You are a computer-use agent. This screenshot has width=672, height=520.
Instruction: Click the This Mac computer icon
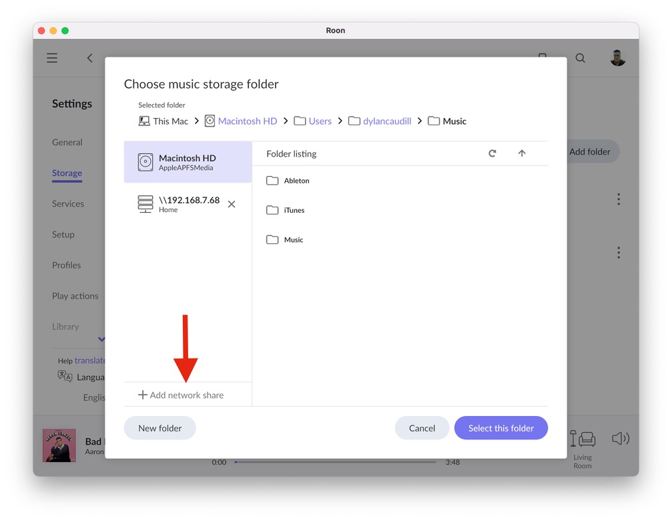click(x=144, y=121)
